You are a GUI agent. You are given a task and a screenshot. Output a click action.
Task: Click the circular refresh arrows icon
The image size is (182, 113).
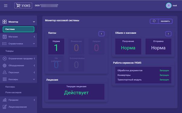pyautogui.click(x=154, y=21)
